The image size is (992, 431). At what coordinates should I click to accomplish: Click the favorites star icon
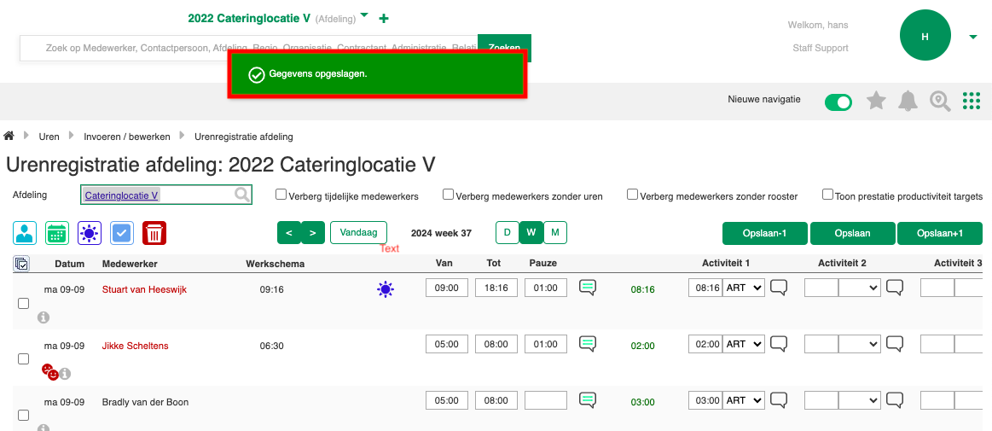pos(876,102)
